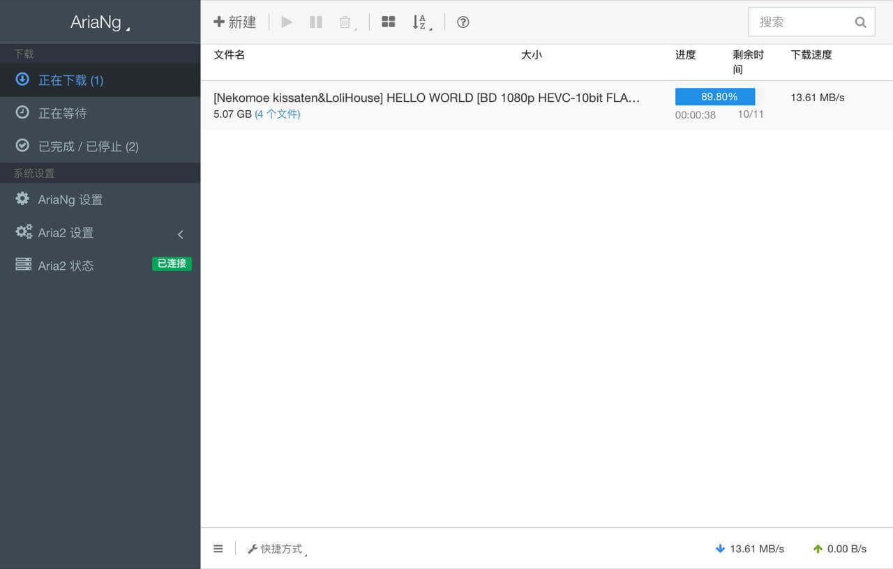893x569 pixels.
Task: Click the 5.07 GB size text
Action: click(x=232, y=114)
